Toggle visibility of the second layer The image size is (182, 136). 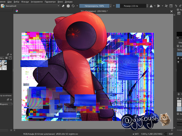point(178,62)
